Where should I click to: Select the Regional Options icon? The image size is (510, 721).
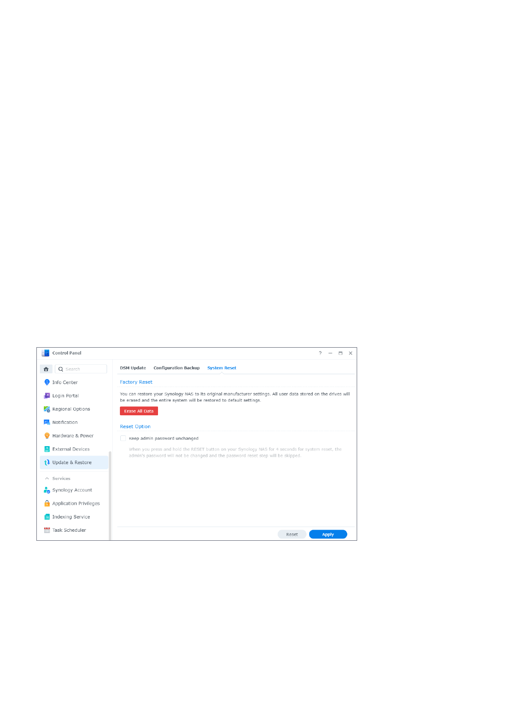47,409
